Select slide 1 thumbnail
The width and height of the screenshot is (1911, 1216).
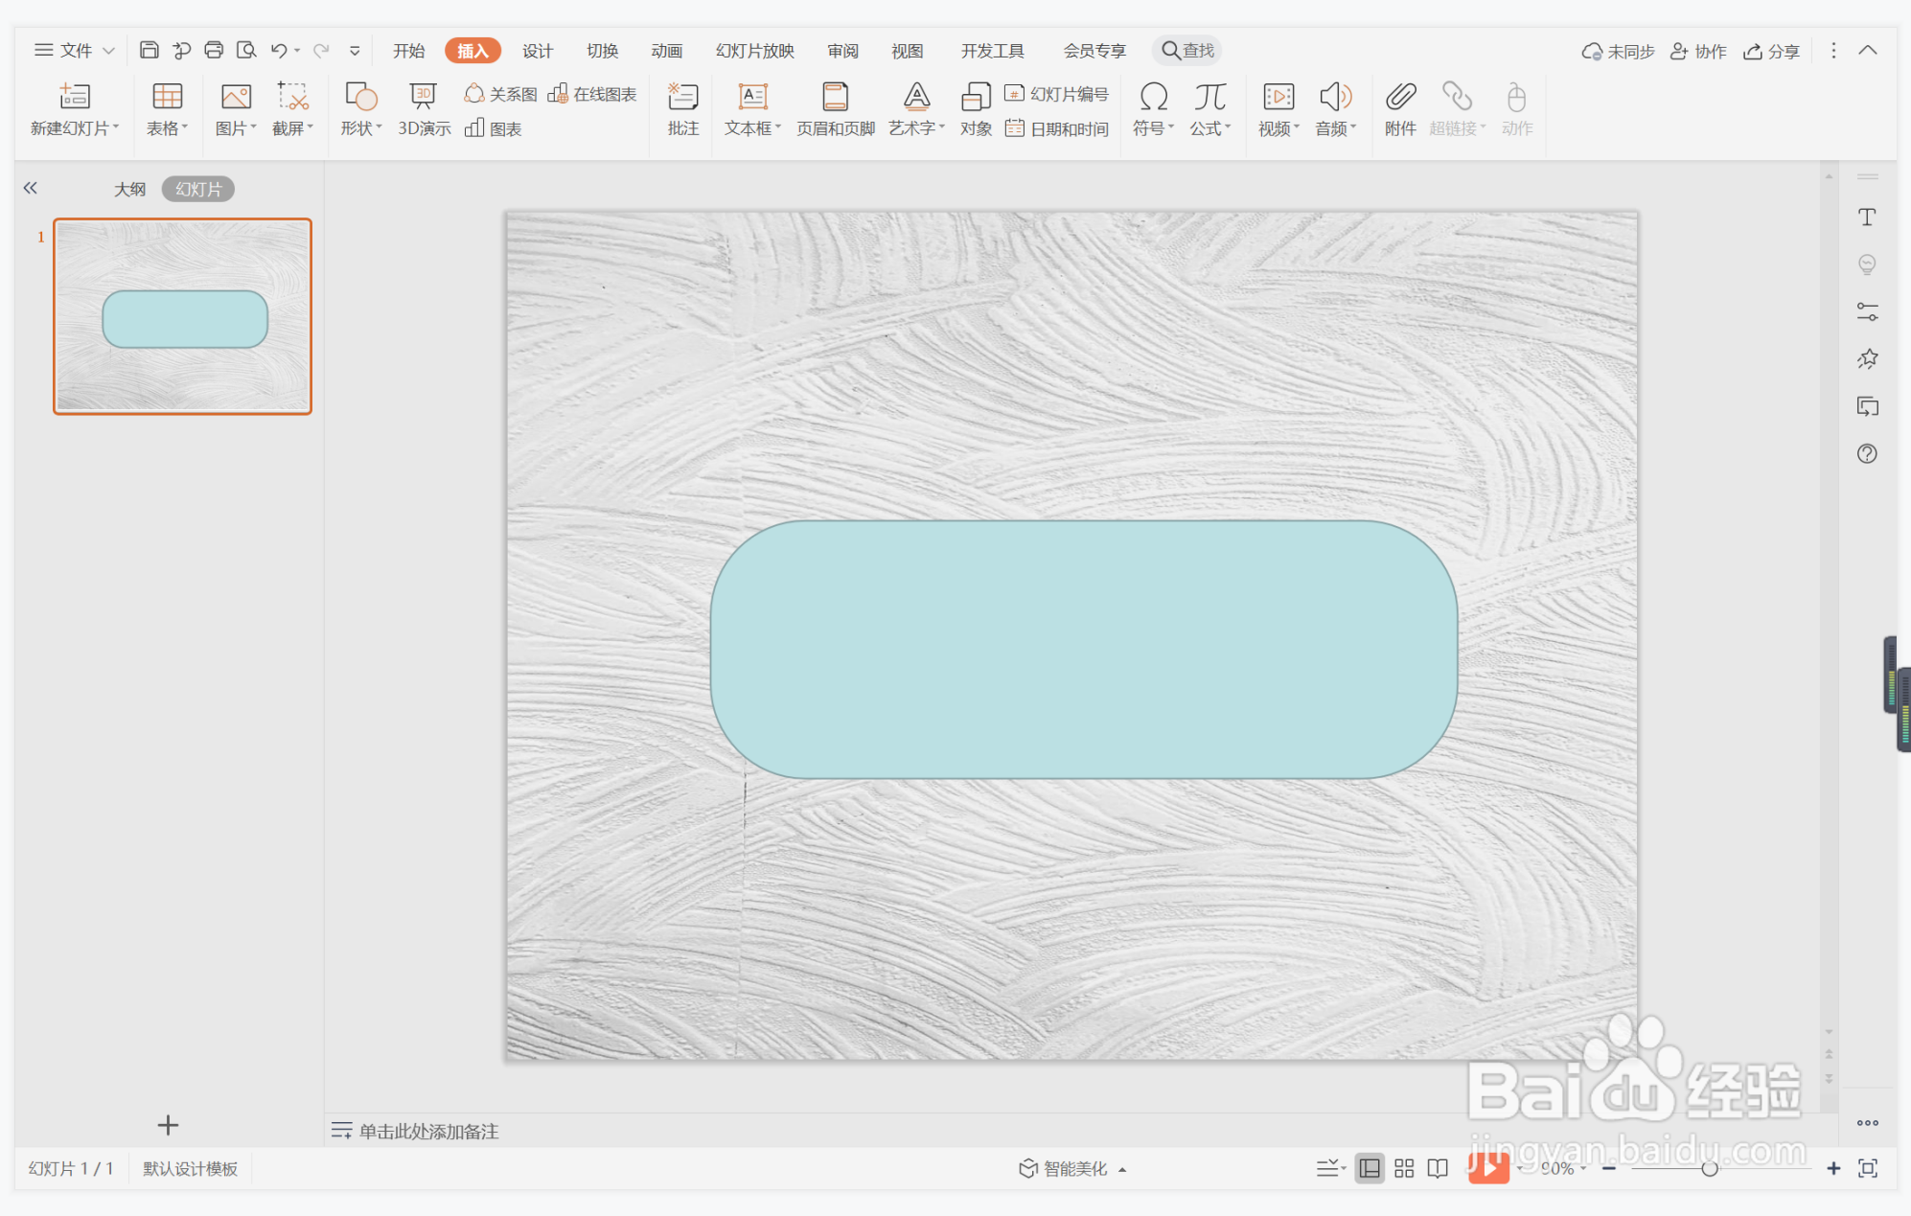[x=183, y=316]
